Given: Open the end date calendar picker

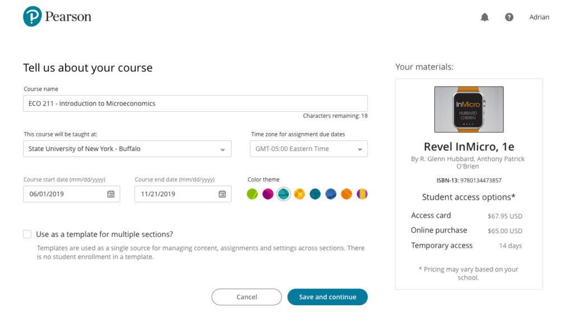Looking at the screenshot, I should (222, 194).
